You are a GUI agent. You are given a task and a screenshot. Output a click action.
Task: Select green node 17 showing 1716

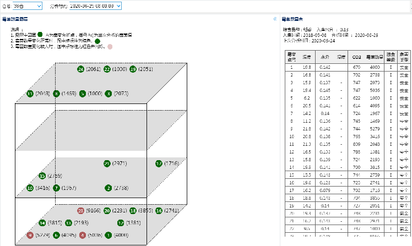coord(159,164)
